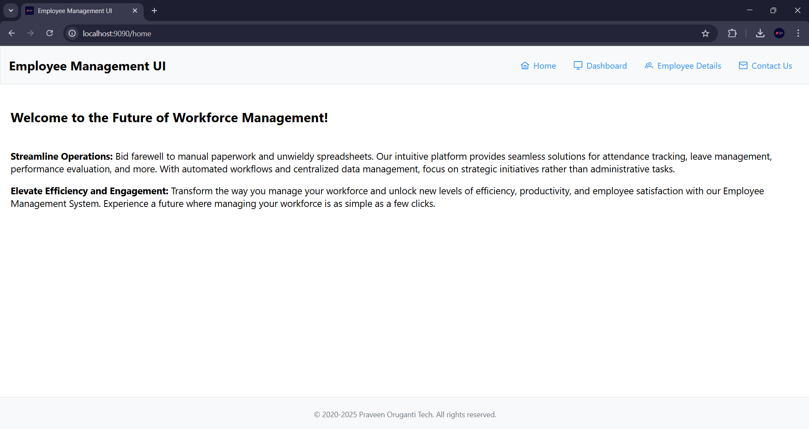Click the Employee Details people icon
This screenshot has height=429, width=809.
click(x=649, y=66)
